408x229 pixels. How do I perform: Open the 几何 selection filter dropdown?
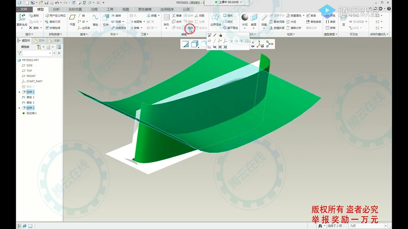(x=368, y=226)
